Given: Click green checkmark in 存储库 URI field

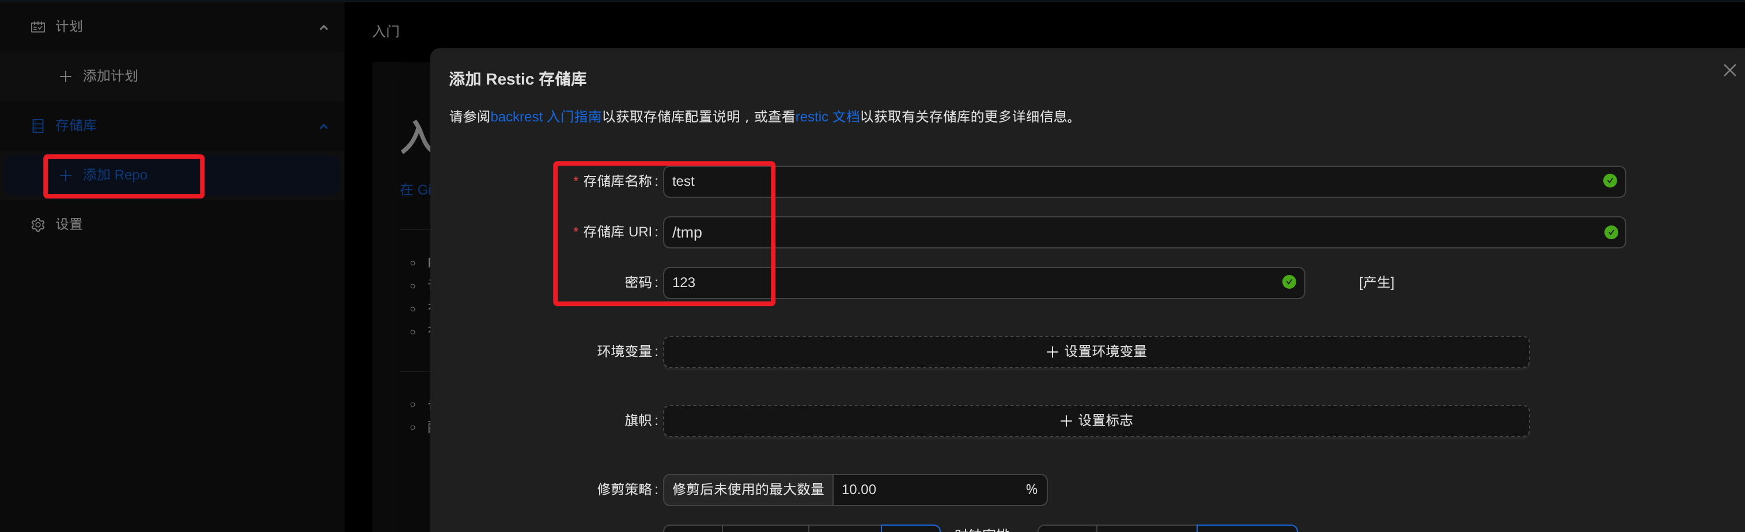Looking at the screenshot, I should pos(1610,232).
